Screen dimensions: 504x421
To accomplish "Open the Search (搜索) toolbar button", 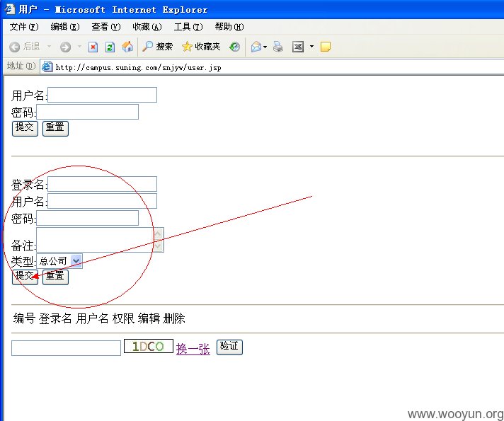I will tap(157, 47).
